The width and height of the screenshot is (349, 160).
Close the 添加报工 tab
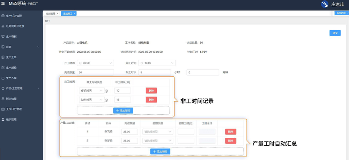[x=74, y=14]
